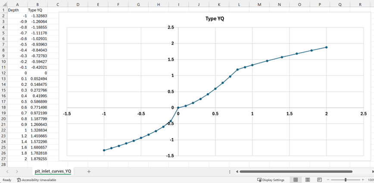Select column A header
Screen dimensions: 374x183
17,4
